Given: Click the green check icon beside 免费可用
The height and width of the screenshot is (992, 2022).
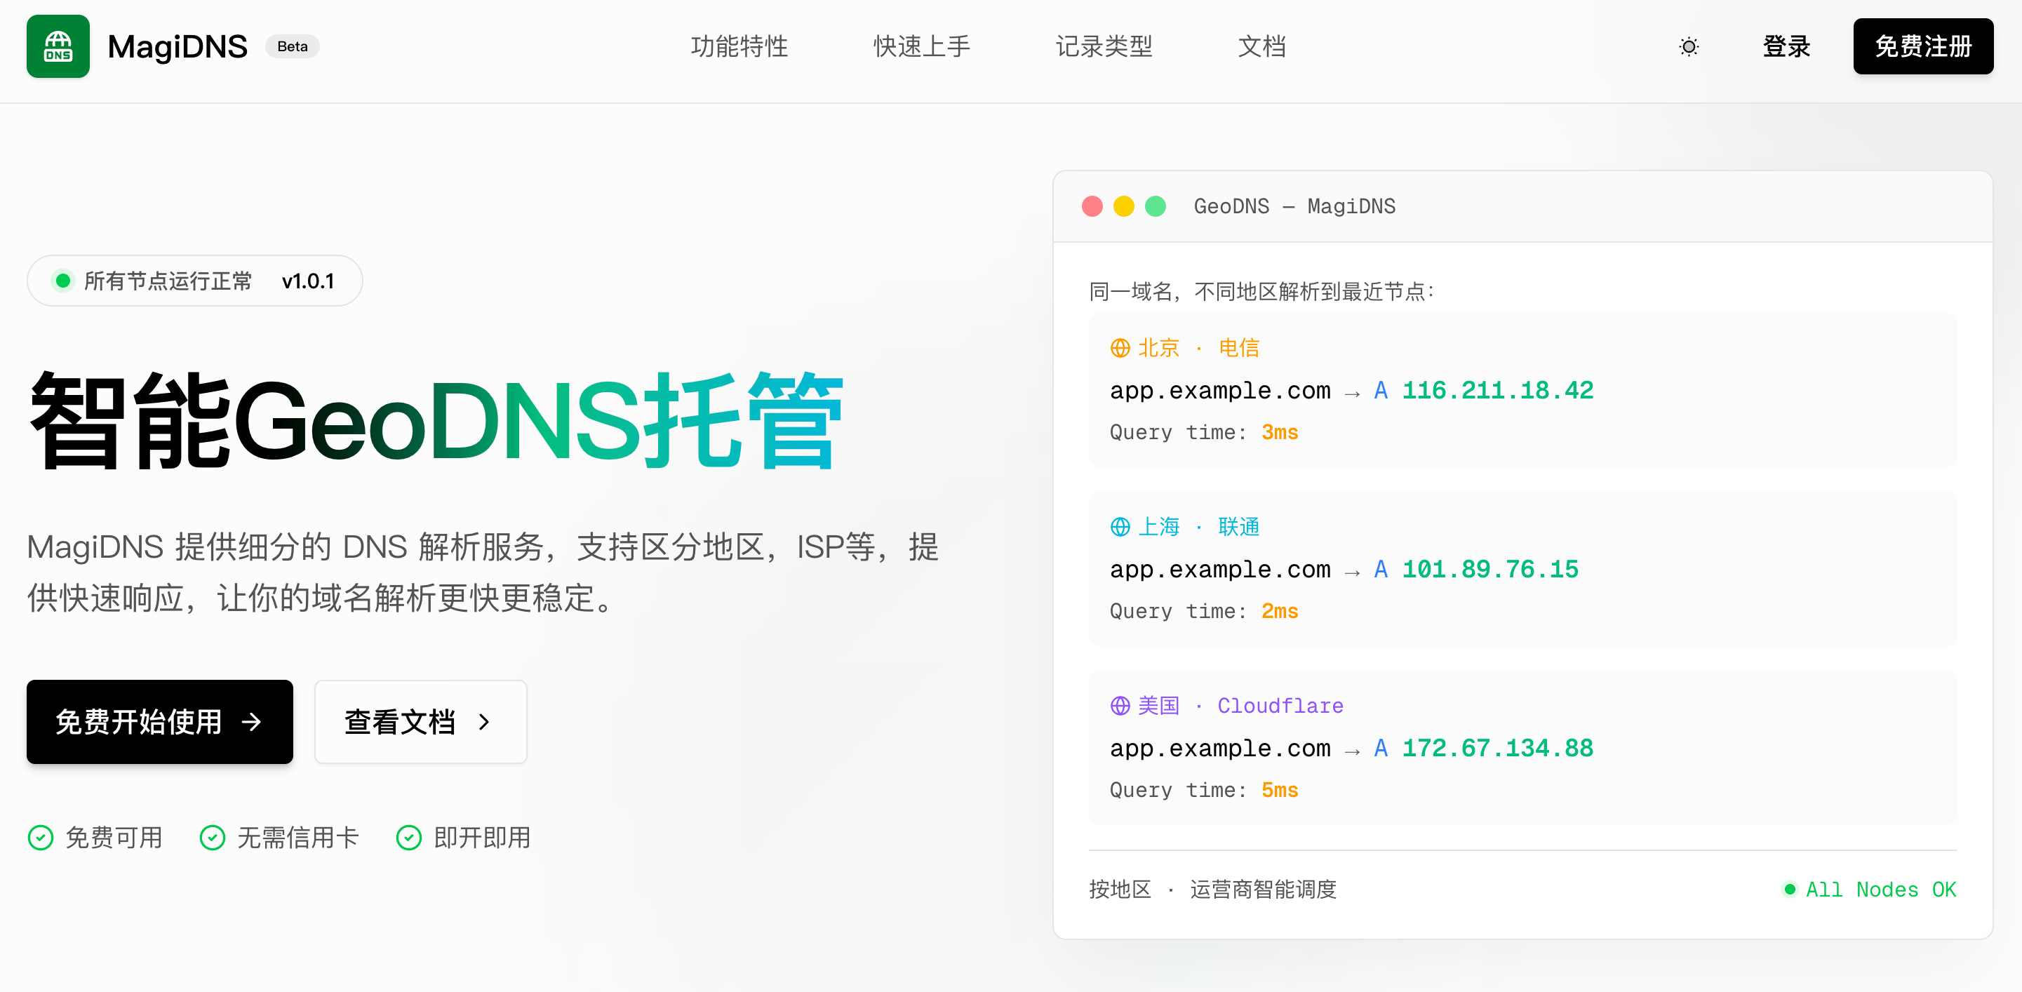Looking at the screenshot, I should (x=41, y=838).
